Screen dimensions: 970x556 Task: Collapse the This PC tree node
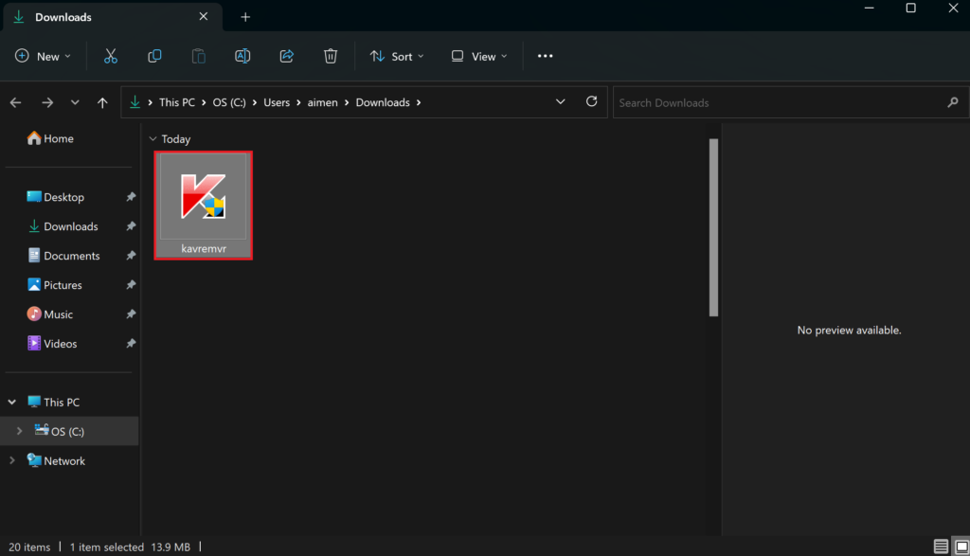tap(11, 402)
